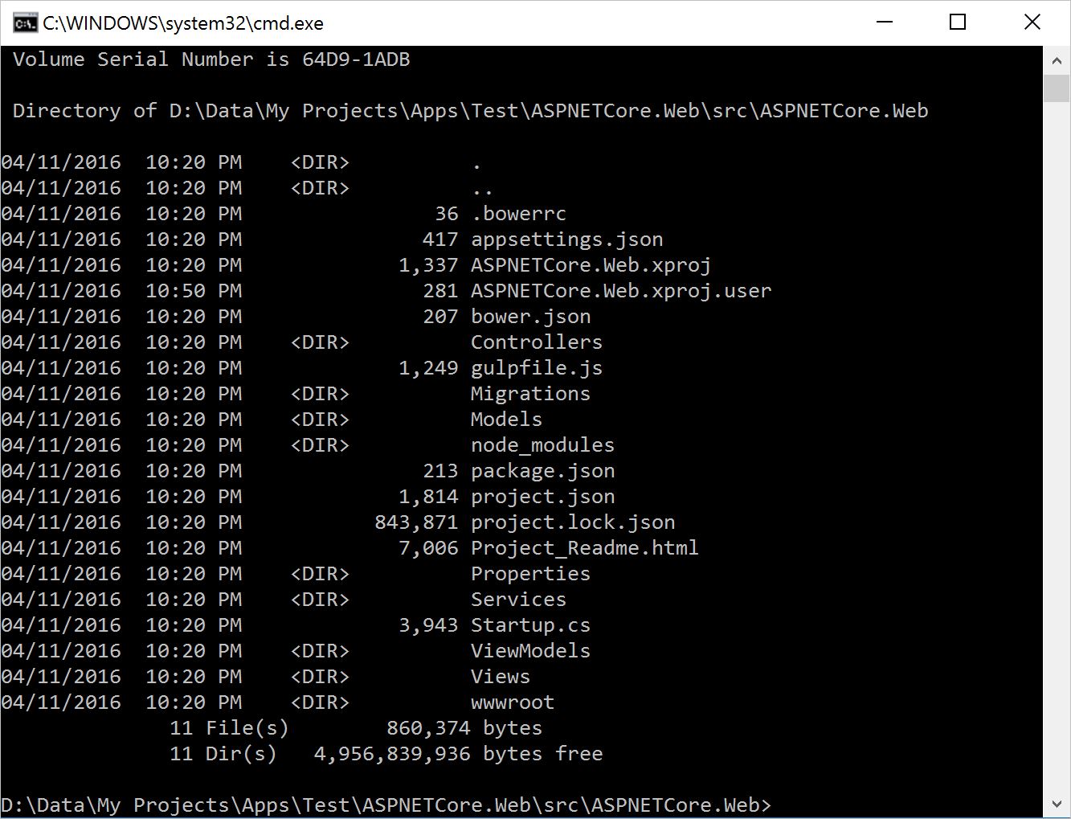Click the Startup.cs file name
Image resolution: width=1071 pixels, height=819 pixels.
530,625
